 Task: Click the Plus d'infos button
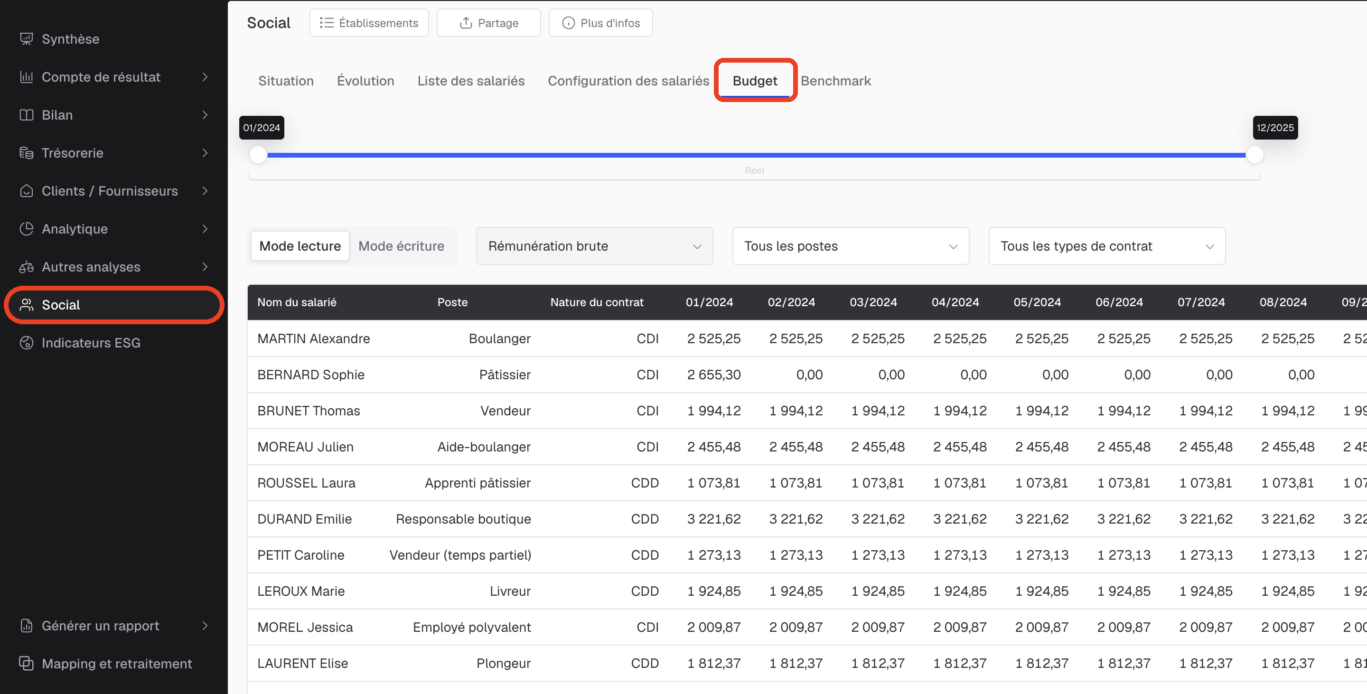[x=600, y=23]
